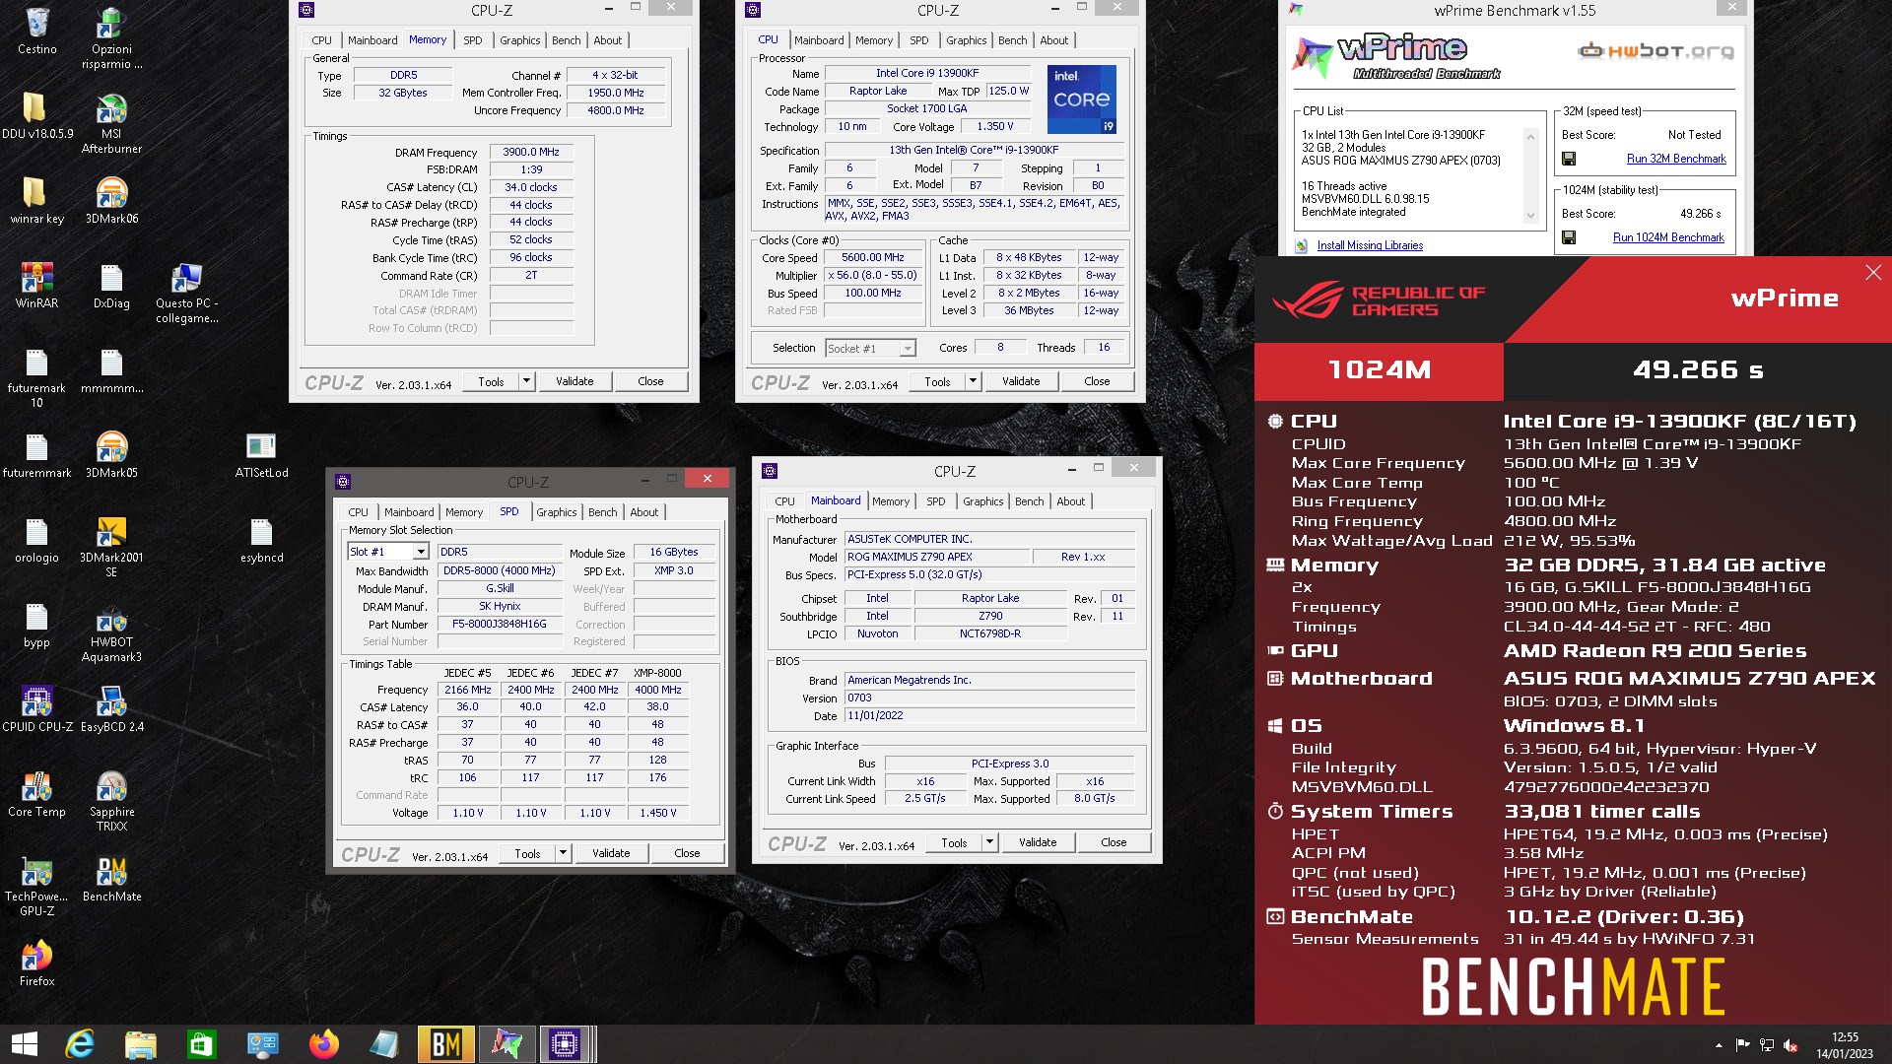Open DxDiag file on desktop
Viewport: 1892px width, 1064px height.
(x=111, y=285)
